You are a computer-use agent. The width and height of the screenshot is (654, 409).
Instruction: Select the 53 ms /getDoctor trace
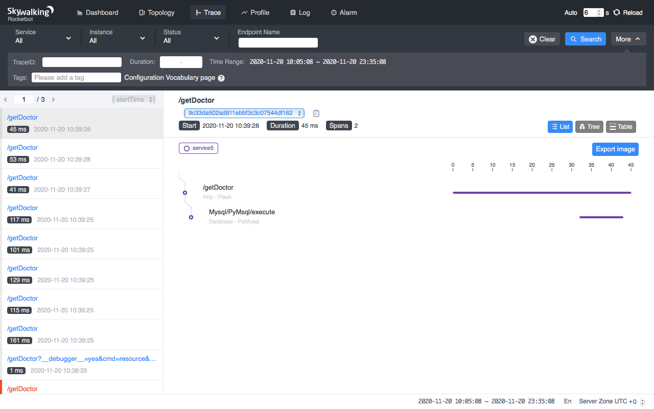[x=82, y=153]
